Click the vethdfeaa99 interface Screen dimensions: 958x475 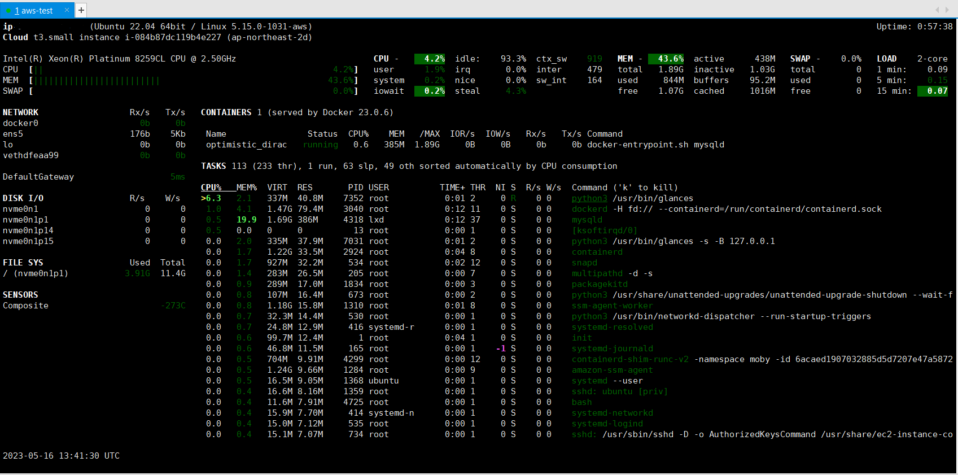tap(30, 155)
